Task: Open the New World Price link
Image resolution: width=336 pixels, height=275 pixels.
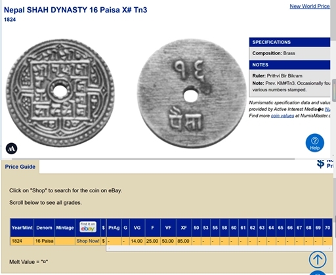Action: [x=310, y=7]
